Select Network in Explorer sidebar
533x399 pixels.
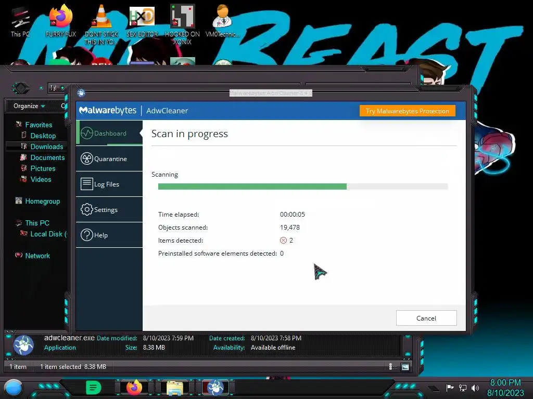click(37, 256)
